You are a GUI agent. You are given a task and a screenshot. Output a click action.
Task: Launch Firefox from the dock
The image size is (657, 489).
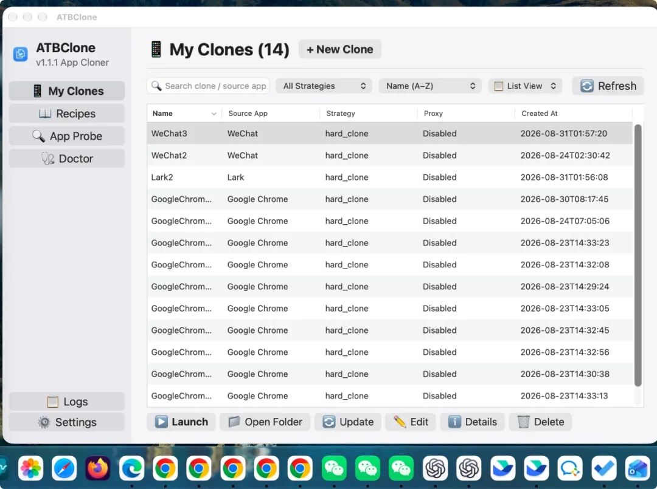97,468
